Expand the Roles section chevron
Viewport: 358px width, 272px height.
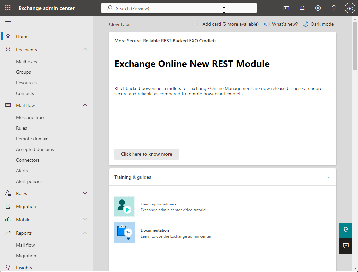(85, 193)
